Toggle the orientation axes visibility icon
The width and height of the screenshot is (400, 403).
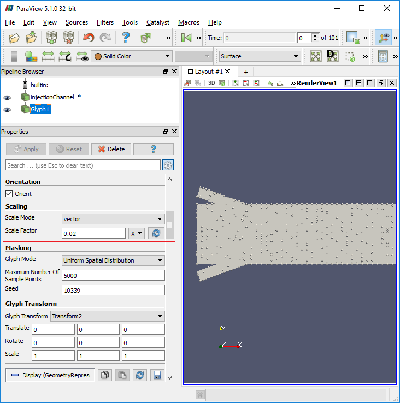coord(383,38)
